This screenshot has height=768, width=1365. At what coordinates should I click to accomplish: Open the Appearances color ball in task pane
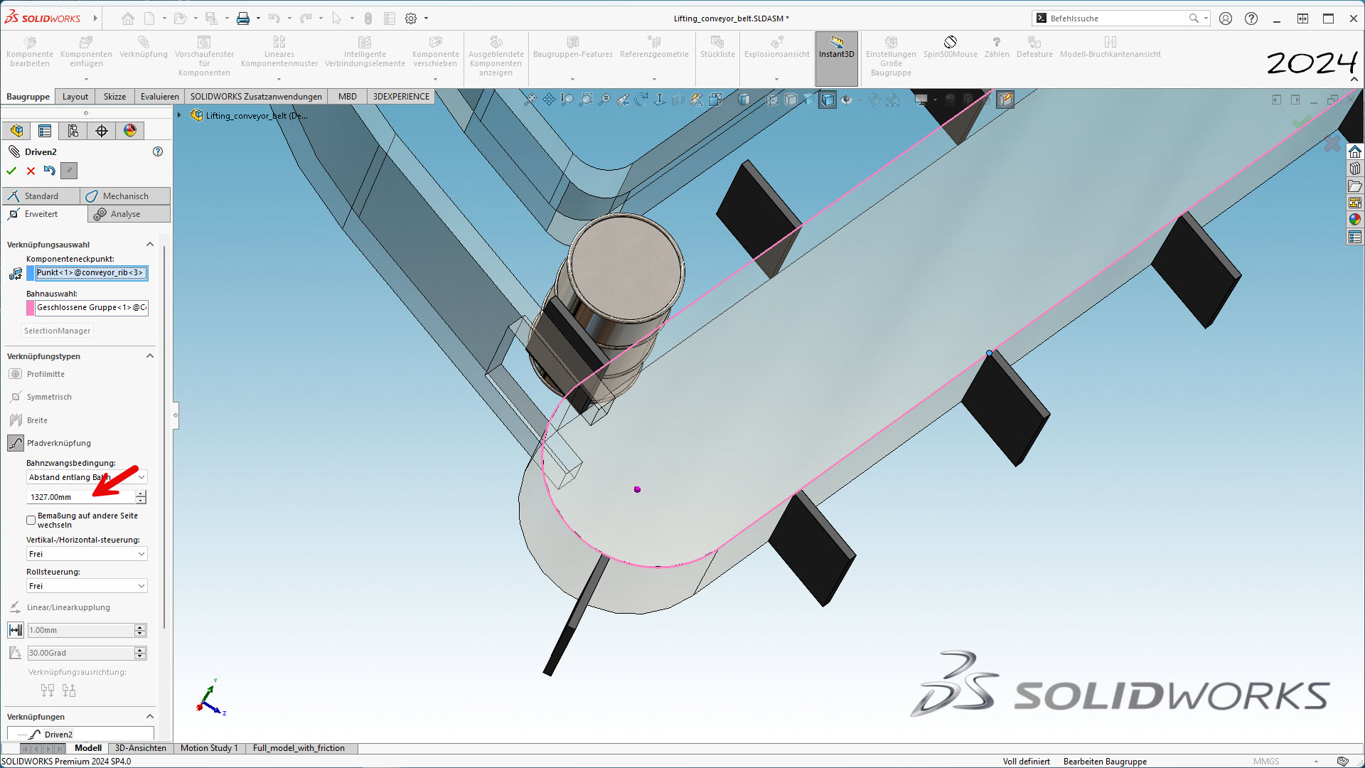click(x=1355, y=220)
